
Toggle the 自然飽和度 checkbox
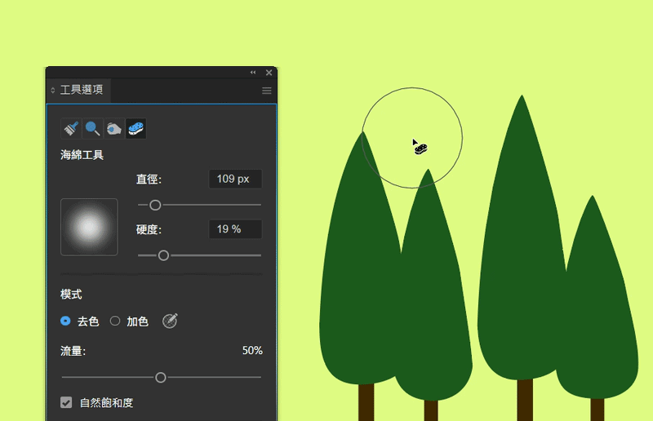click(66, 402)
